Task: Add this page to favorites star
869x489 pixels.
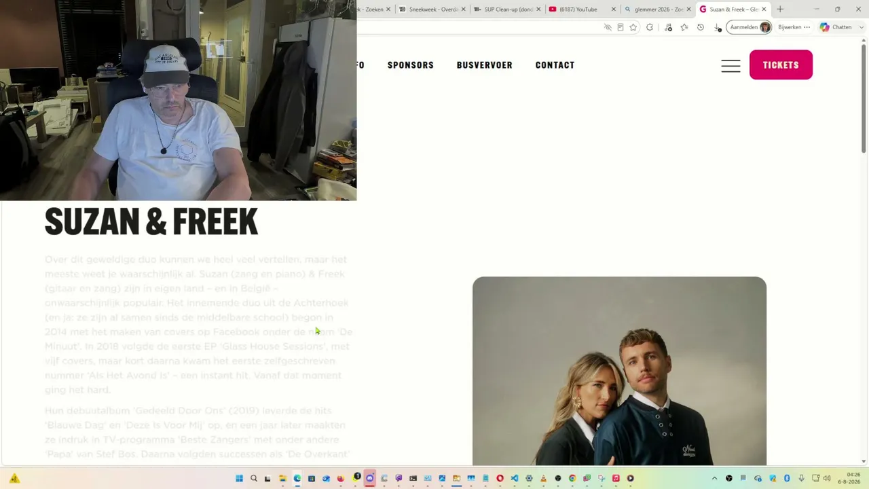Action: (633, 27)
